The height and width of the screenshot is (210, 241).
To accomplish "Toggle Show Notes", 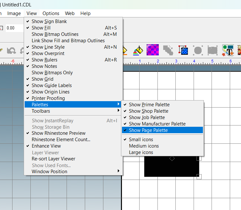I will point(73,66).
